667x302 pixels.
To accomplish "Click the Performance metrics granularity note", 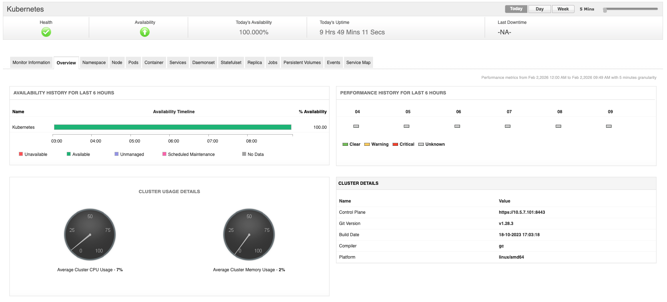I will point(569,77).
